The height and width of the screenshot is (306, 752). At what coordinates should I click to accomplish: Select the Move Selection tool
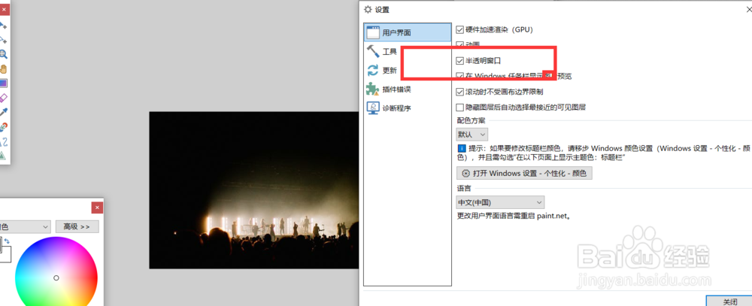3,39
